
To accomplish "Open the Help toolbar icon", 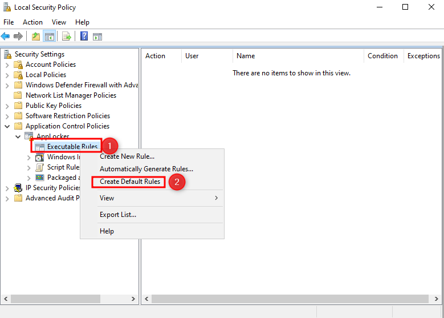I will (84, 36).
